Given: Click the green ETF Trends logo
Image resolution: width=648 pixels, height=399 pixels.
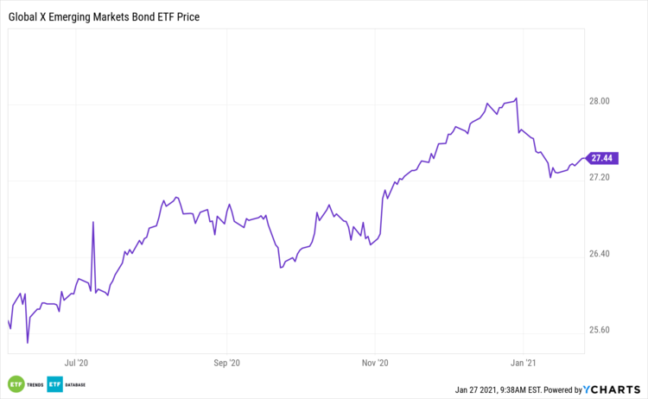Looking at the screenshot, I should point(16,384).
